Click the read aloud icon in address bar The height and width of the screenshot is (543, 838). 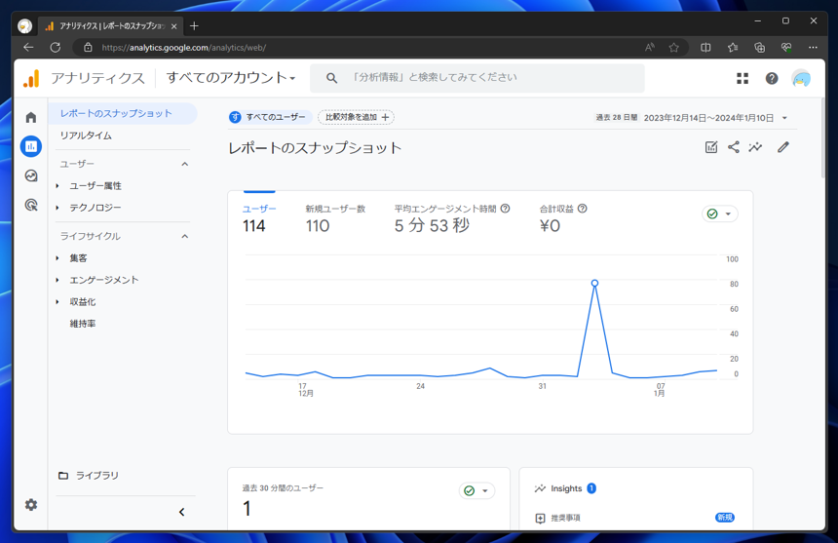(x=649, y=48)
